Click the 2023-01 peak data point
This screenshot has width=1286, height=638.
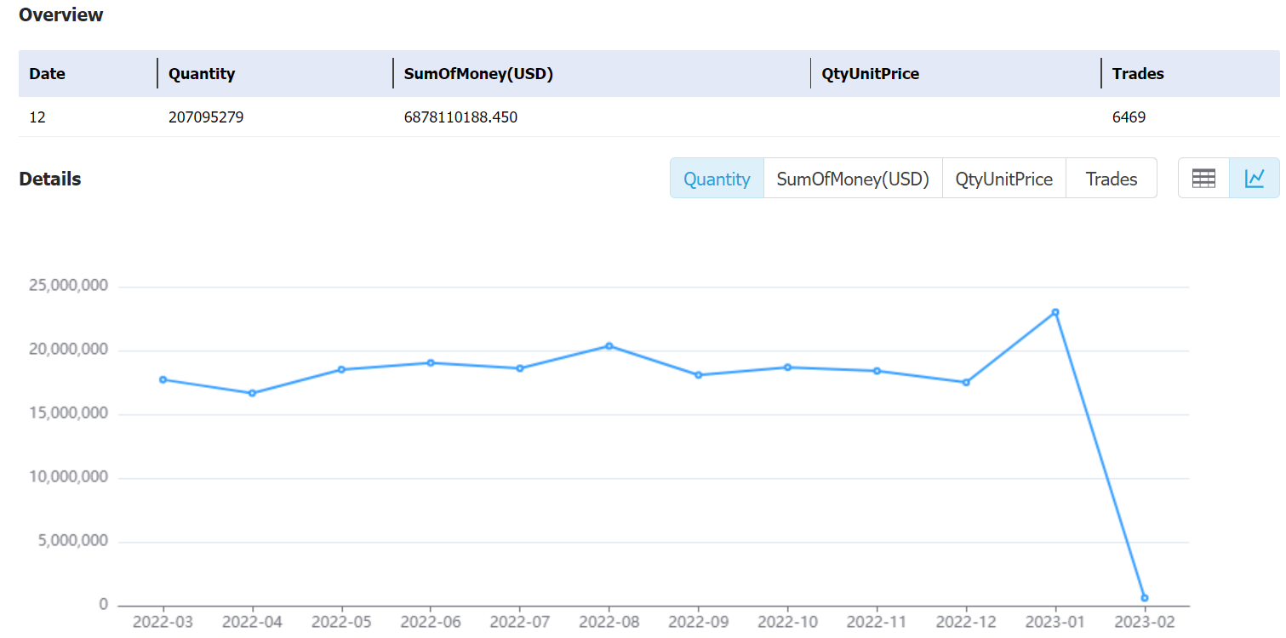coord(1055,312)
